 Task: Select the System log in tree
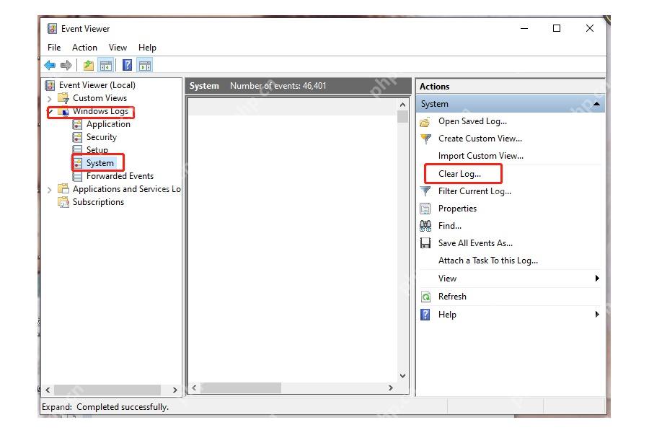coord(100,163)
